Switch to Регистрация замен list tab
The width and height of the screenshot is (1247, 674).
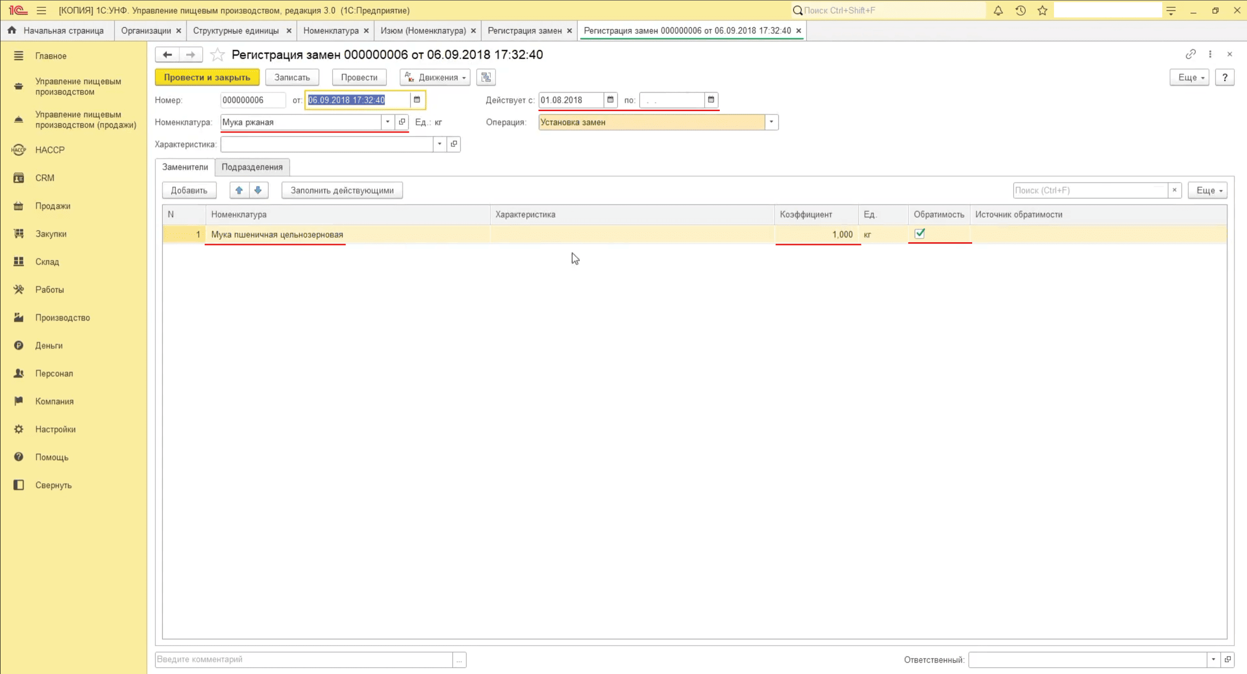click(x=525, y=30)
